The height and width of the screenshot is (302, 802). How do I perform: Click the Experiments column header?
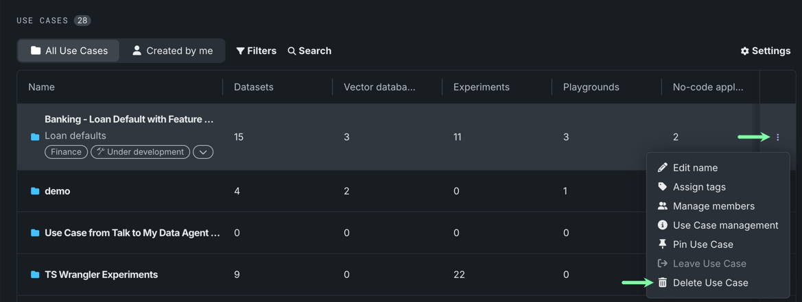[481, 87]
